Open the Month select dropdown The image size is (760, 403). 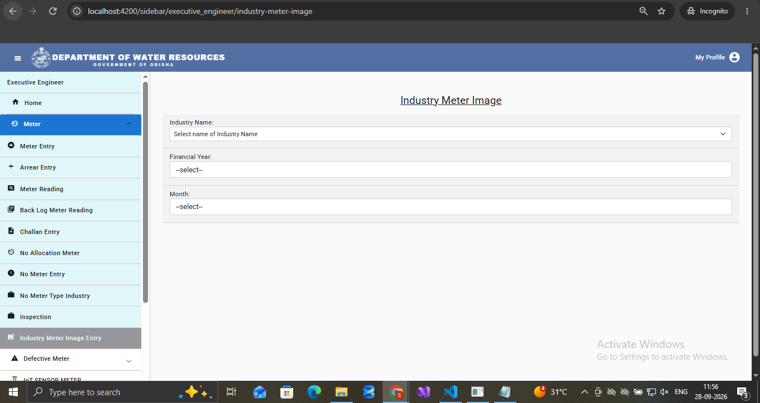[451, 207]
